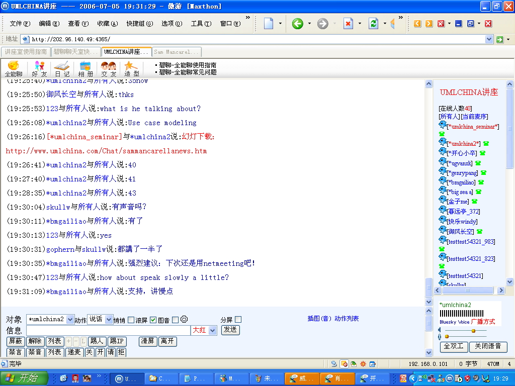
Task: Expand the hidden menu items chevron
Action: tap(247, 18)
